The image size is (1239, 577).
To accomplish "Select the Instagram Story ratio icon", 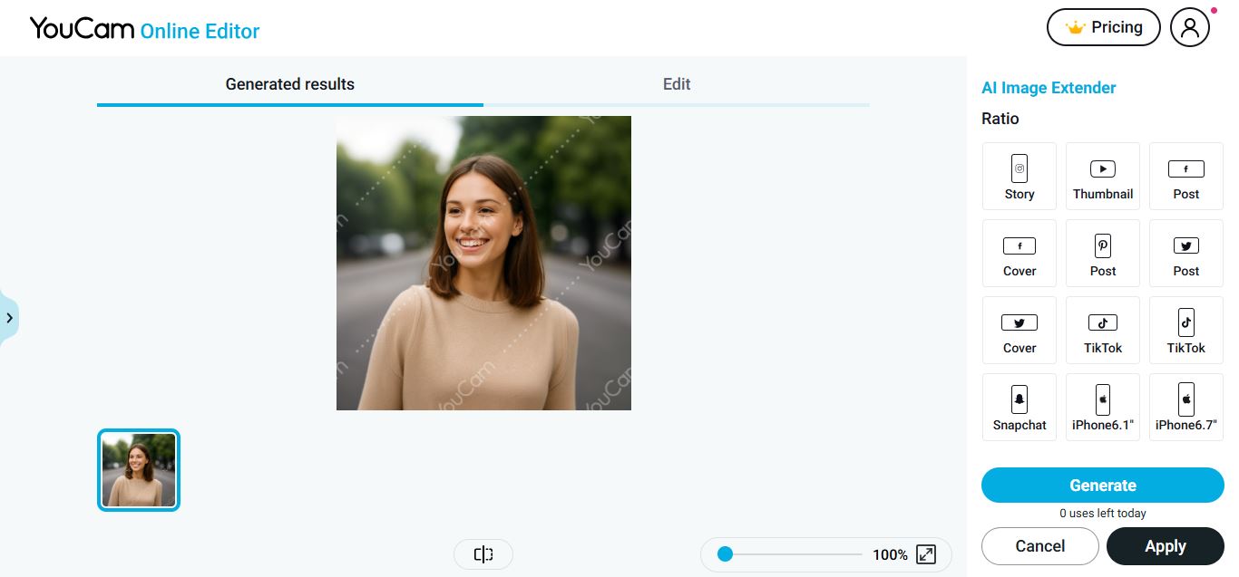I will (1019, 176).
